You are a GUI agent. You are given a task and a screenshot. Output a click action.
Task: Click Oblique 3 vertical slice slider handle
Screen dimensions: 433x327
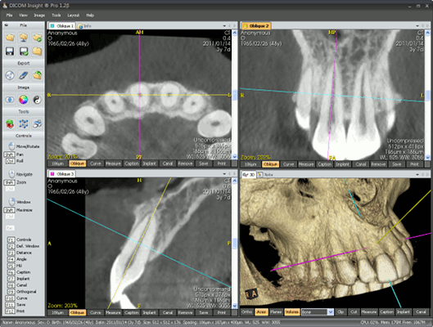click(235, 244)
